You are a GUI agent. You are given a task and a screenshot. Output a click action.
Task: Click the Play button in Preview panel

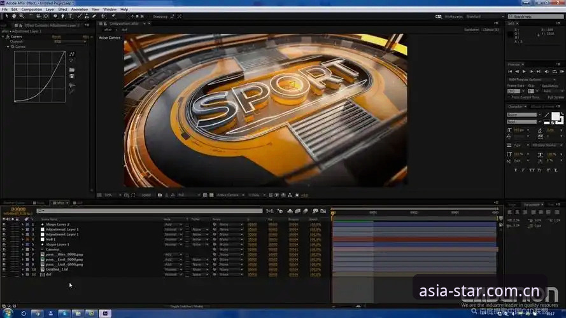[x=524, y=72]
